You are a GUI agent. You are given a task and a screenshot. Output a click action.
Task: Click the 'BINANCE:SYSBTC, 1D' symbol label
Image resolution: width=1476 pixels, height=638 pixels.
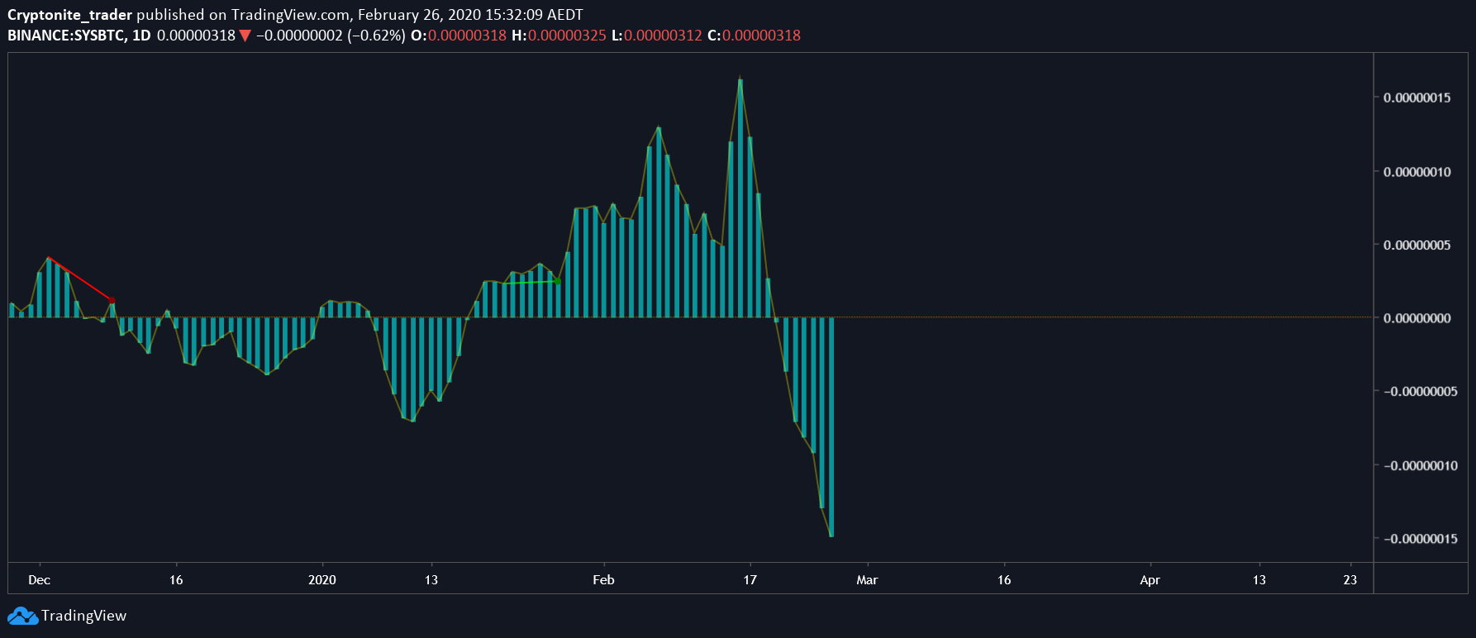click(79, 36)
